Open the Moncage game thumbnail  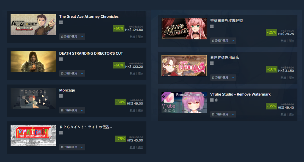pos(33,99)
